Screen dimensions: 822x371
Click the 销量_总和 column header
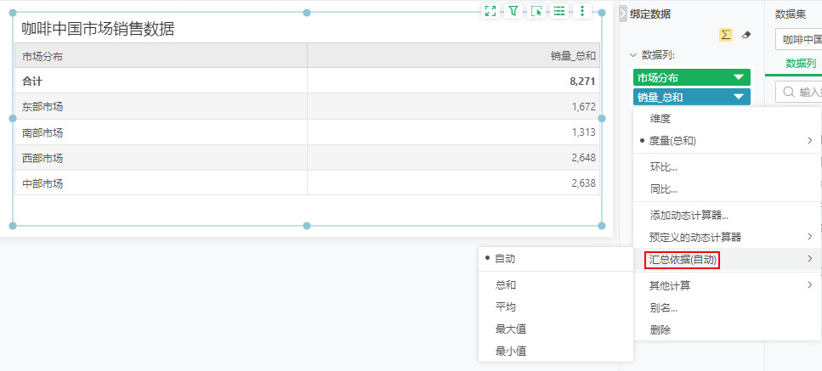click(572, 56)
